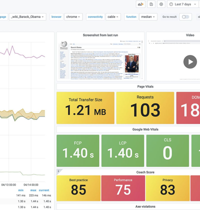200x210 pixels.
Task: Collapse the Coach Score row
Action: [x=145, y=172]
